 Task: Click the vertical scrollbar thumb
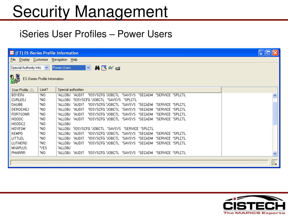coord(275,113)
